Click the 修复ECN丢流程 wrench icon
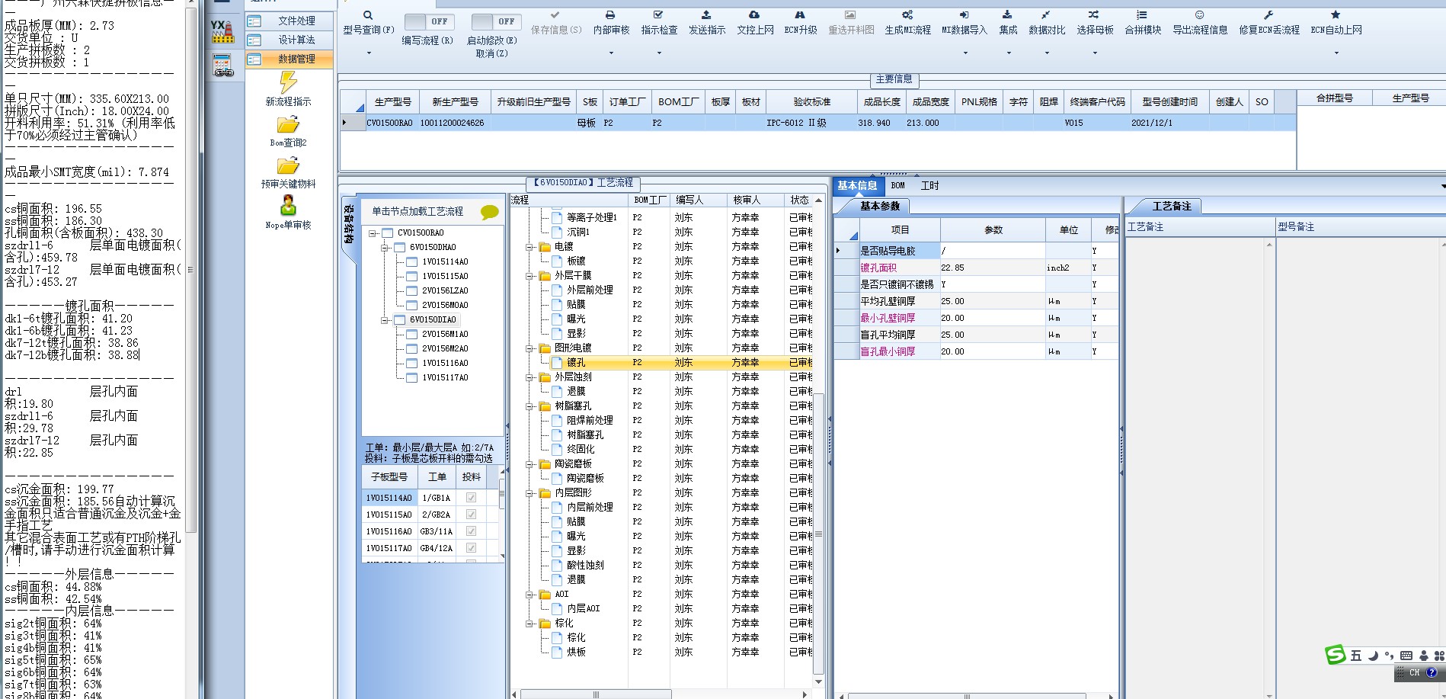Screen dimensions: 1446x699 pyautogui.click(x=1268, y=15)
